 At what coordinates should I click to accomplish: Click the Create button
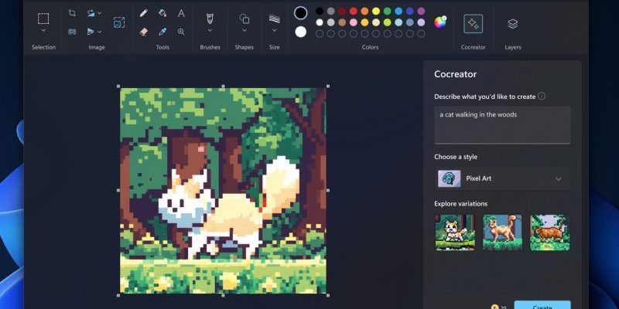542,306
